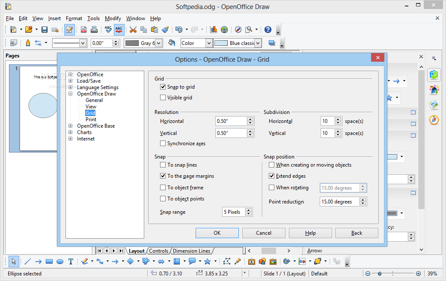
Task: Uncheck To the page margins
Action: click(x=163, y=176)
